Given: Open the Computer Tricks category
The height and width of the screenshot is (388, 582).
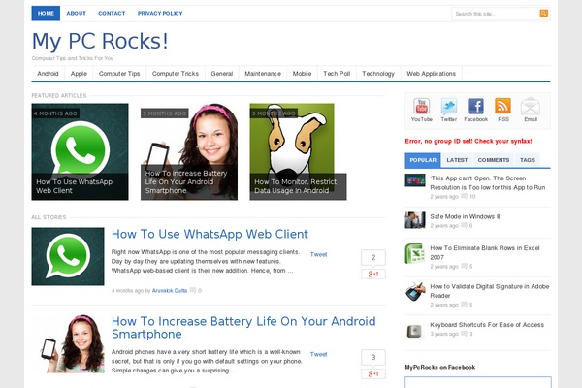Looking at the screenshot, I should (x=176, y=74).
